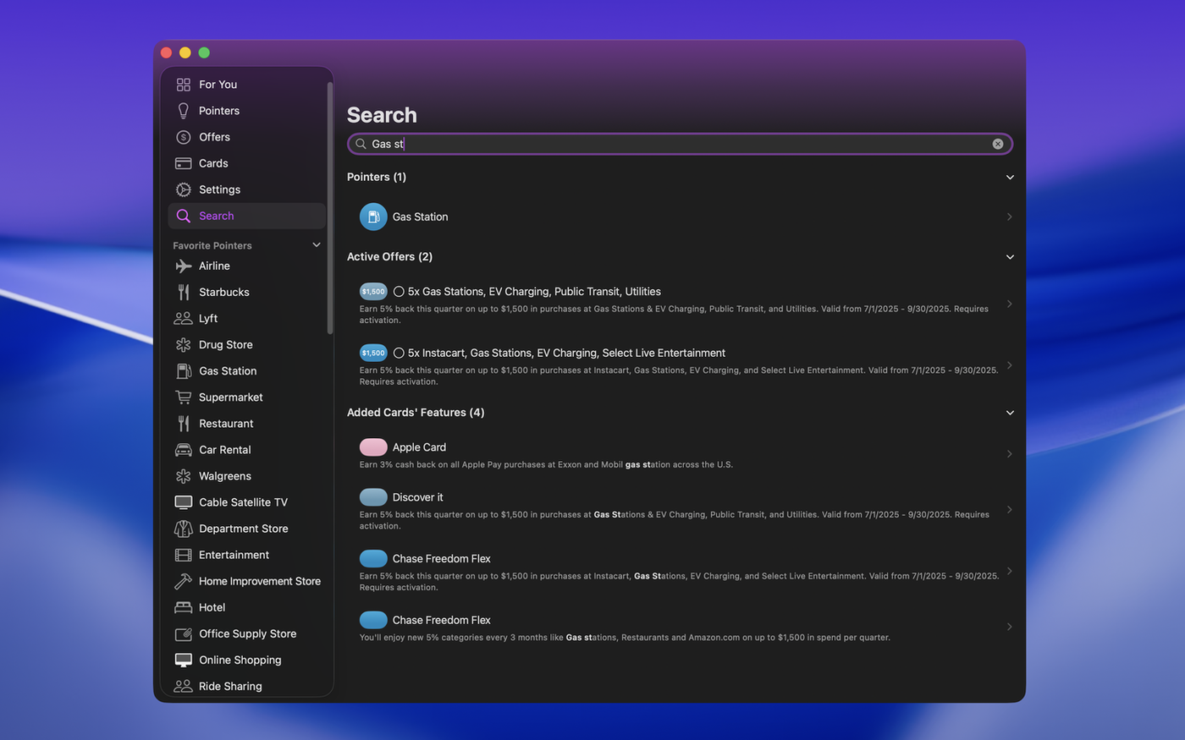Open the Offers sidebar item
This screenshot has width=1185, height=740.
click(214, 137)
